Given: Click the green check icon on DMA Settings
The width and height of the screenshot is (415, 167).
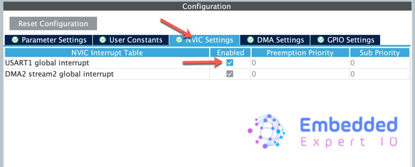Looking at the screenshot, I should click(x=250, y=40).
